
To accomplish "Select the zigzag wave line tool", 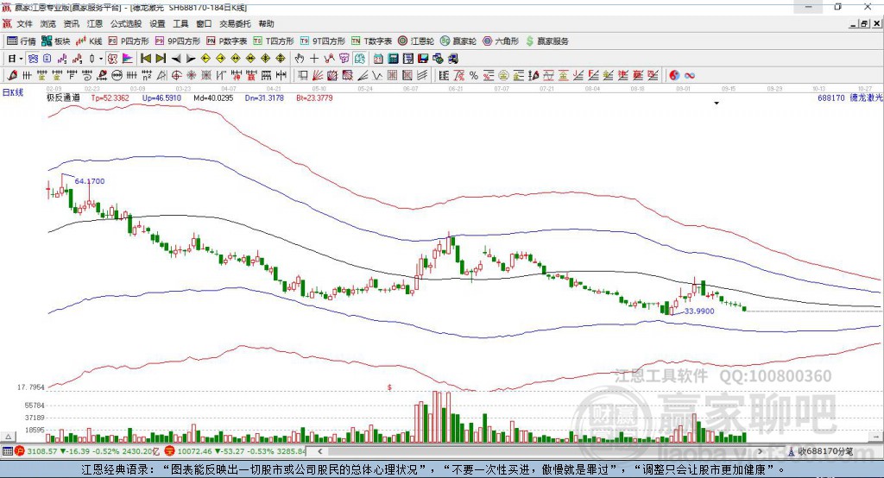I will point(377,76).
